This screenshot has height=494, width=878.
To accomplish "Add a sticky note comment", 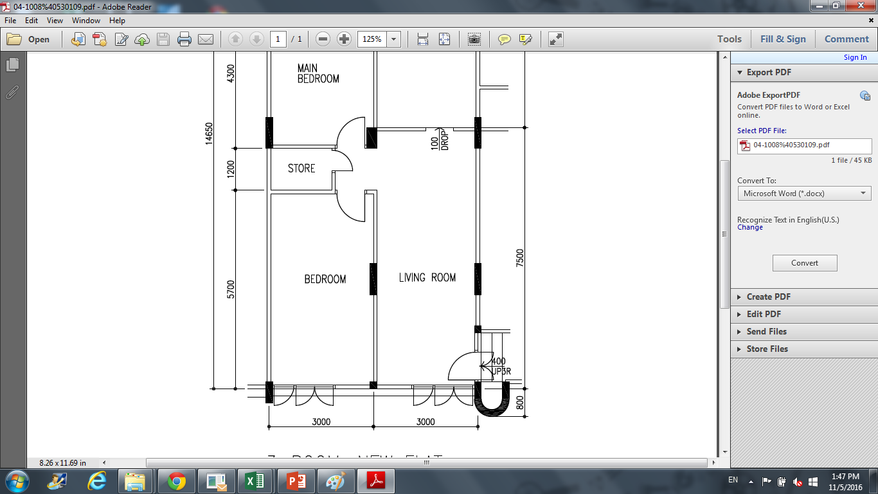I will [x=505, y=39].
